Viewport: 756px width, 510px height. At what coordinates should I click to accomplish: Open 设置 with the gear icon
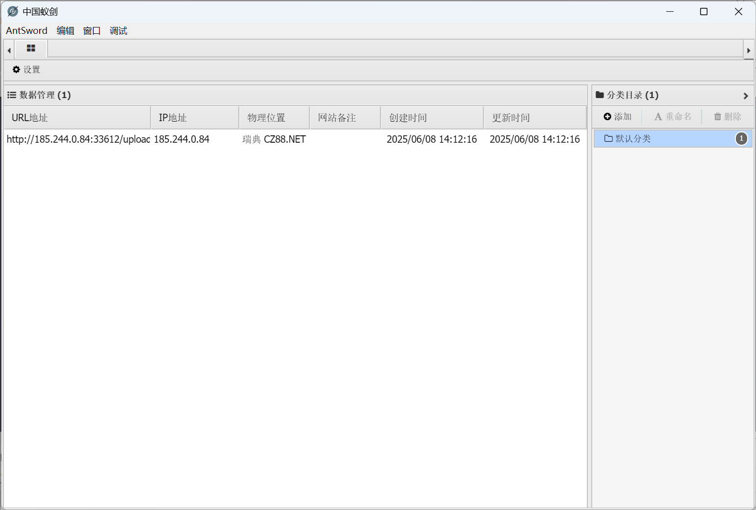[x=26, y=70]
